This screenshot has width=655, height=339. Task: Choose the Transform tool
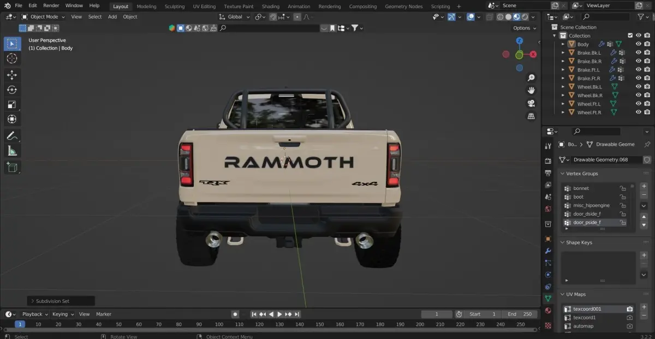tap(12, 119)
